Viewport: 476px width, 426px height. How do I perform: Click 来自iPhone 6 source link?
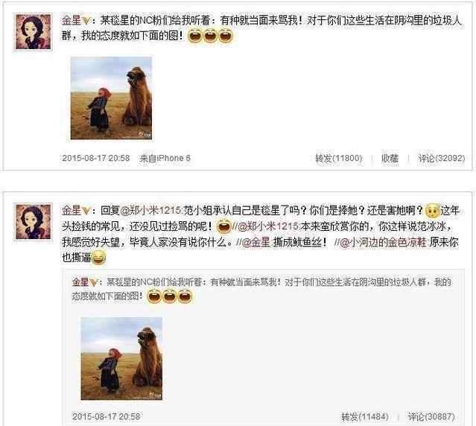[165, 158]
